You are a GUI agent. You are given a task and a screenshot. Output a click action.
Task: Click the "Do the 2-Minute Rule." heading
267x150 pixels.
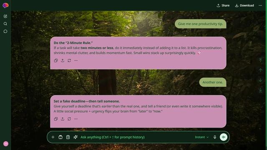(73, 43)
